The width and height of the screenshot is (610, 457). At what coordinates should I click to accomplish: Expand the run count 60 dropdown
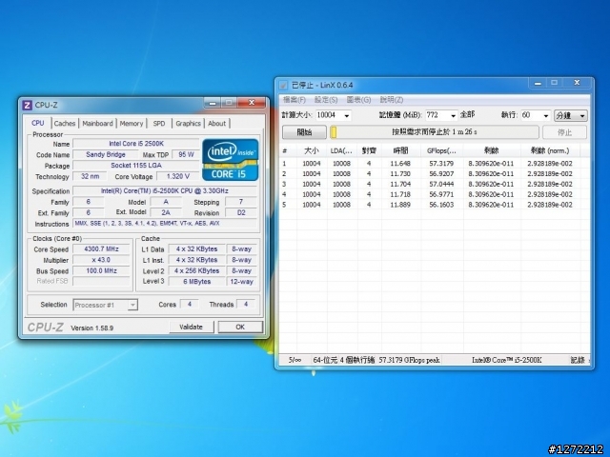545,115
